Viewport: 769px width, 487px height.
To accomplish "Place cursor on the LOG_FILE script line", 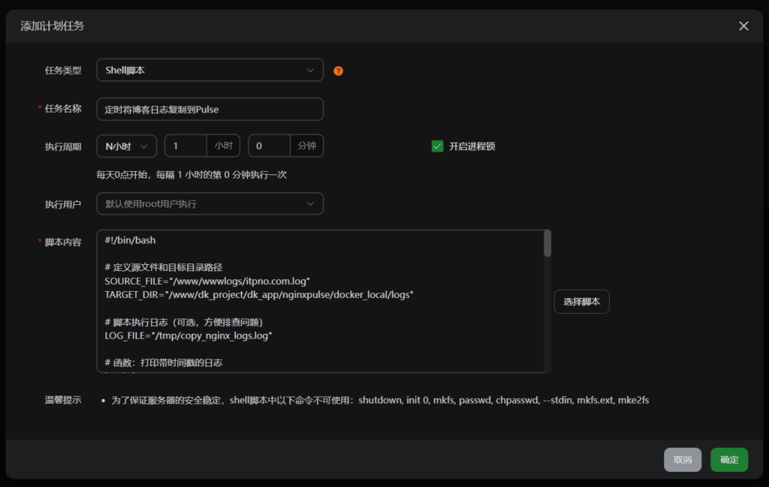I will [x=188, y=335].
